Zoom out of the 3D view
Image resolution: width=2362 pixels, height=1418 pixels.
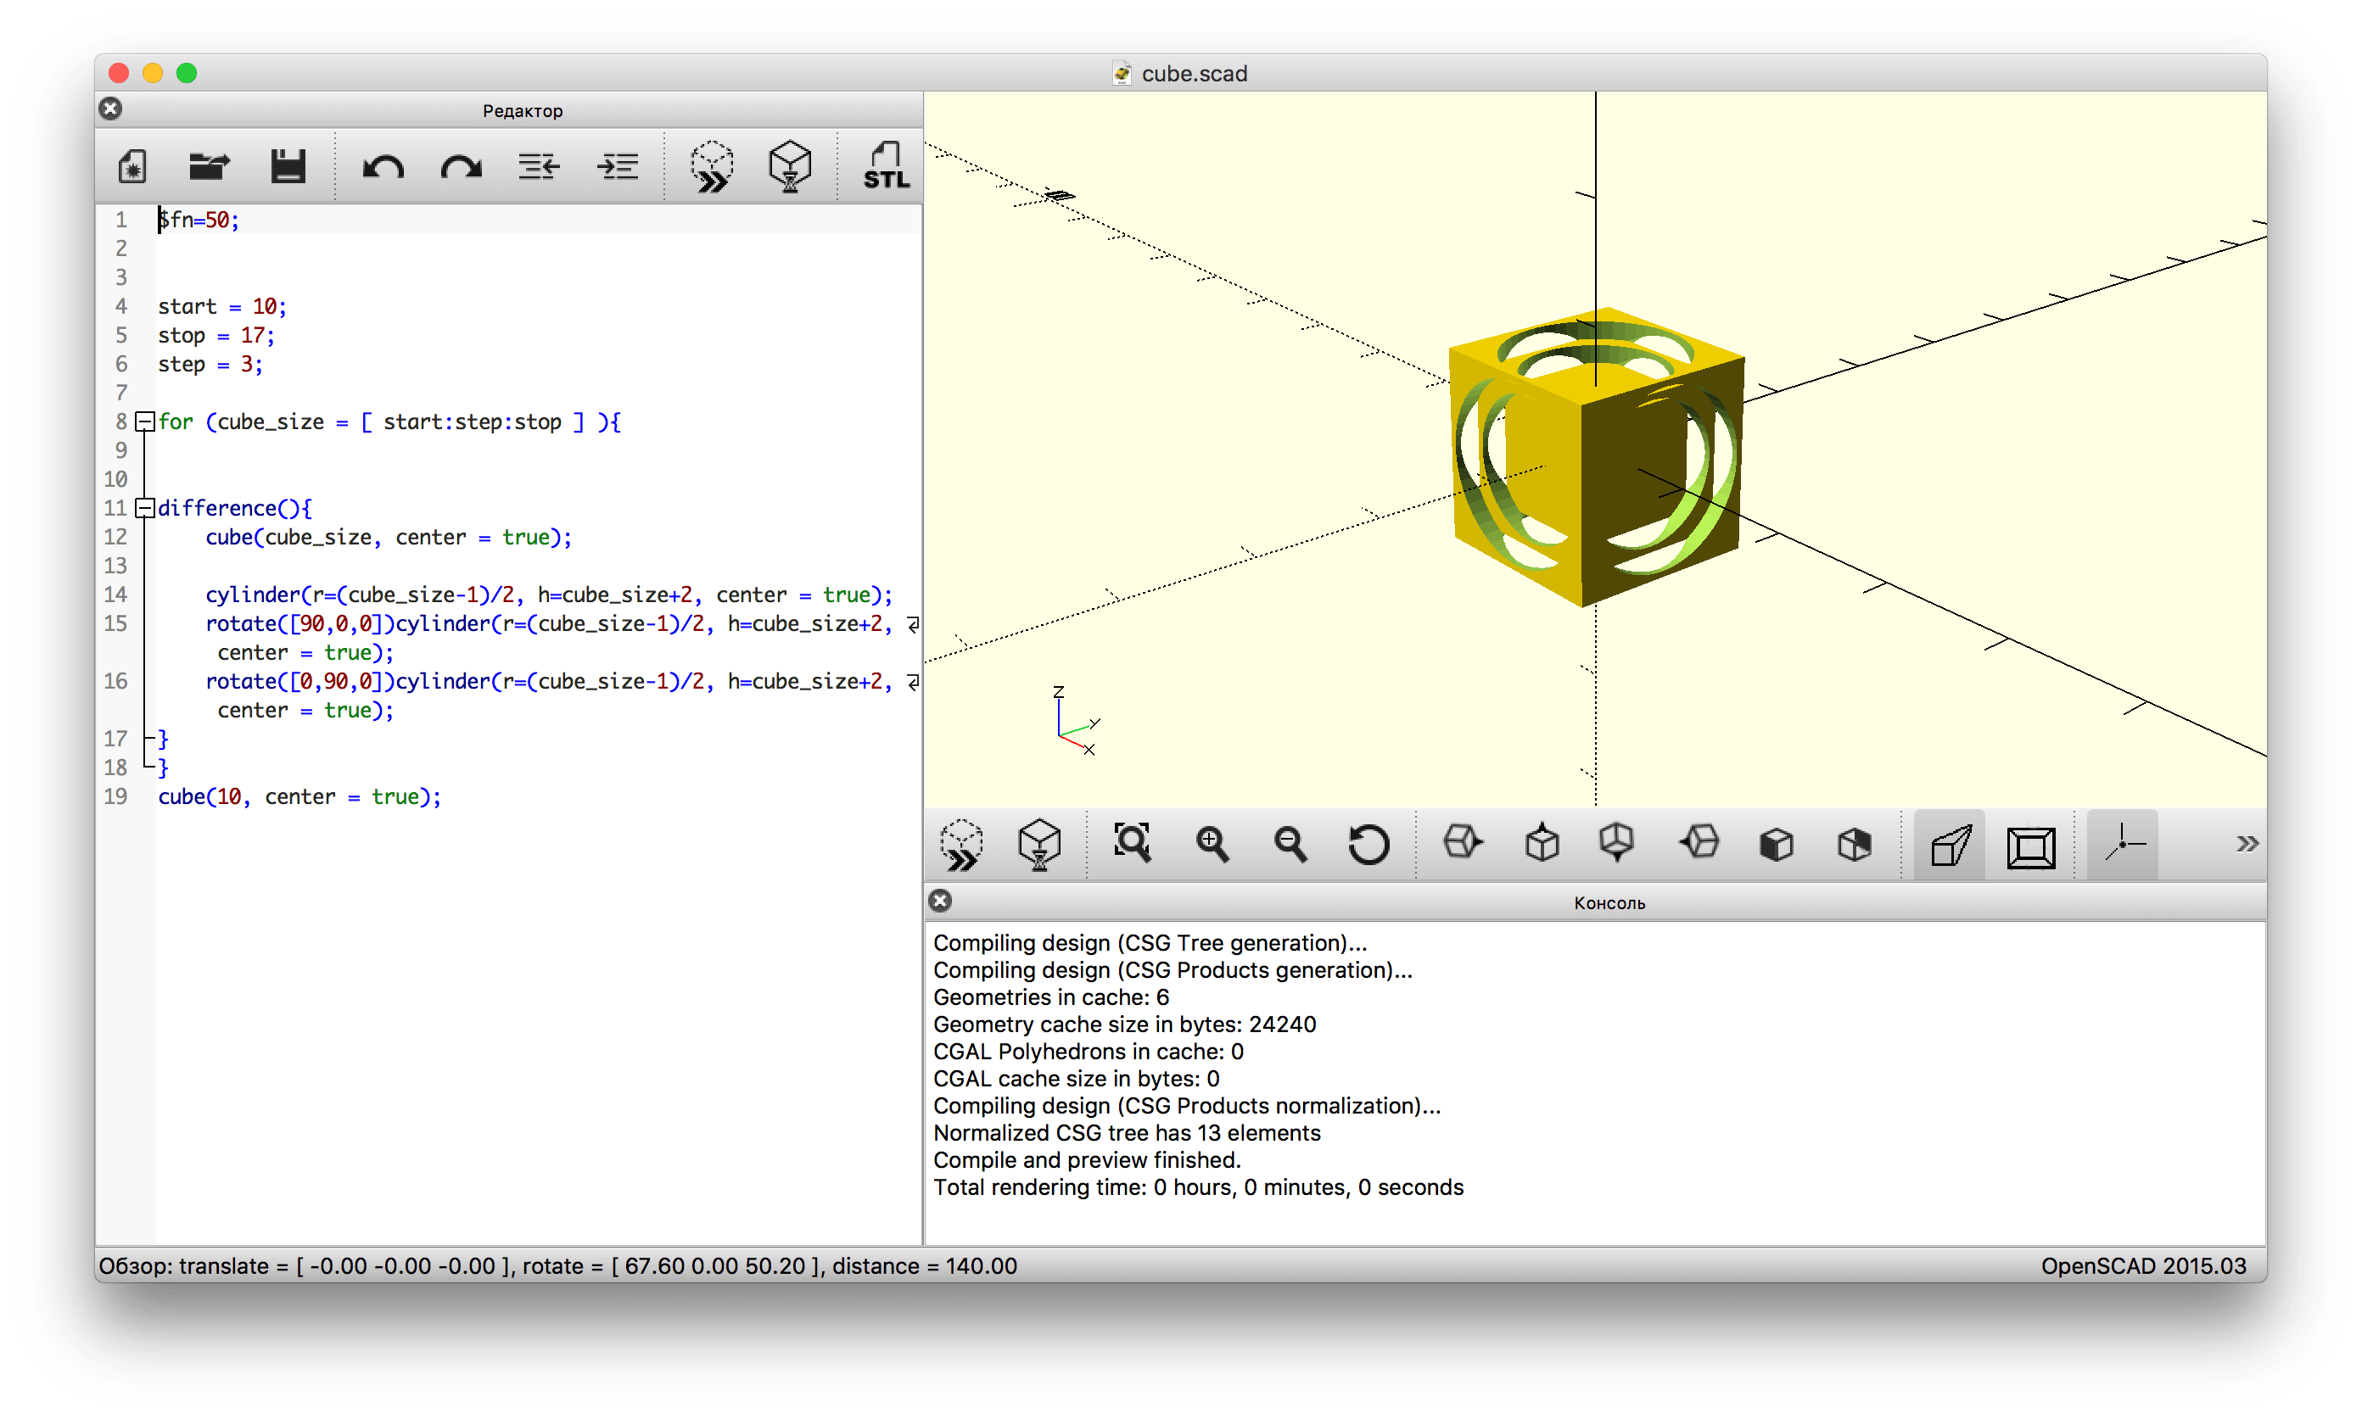[x=1290, y=844]
